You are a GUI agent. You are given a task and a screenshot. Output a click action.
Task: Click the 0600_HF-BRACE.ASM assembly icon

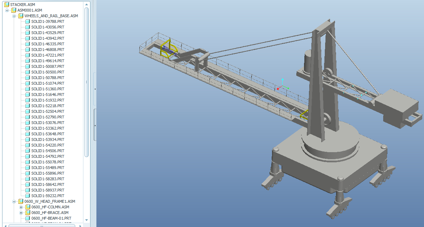tap(28, 213)
